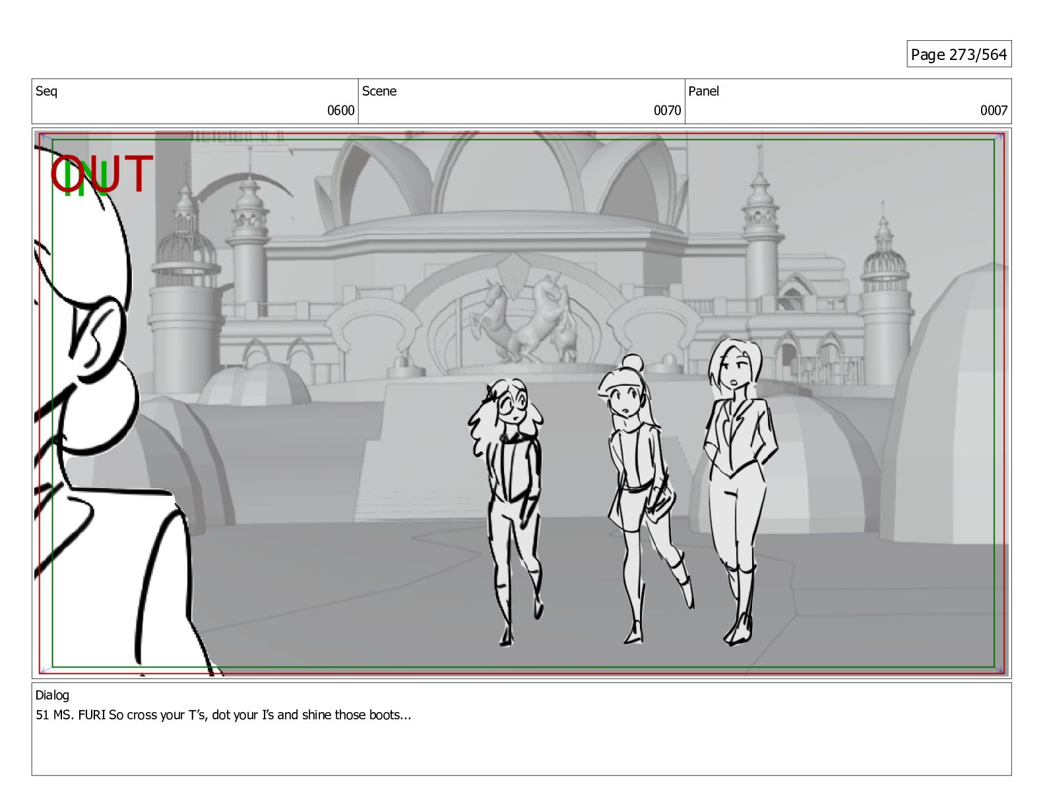Click the Scene header label
This screenshot has height=807, width=1045.
tap(379, 92)
